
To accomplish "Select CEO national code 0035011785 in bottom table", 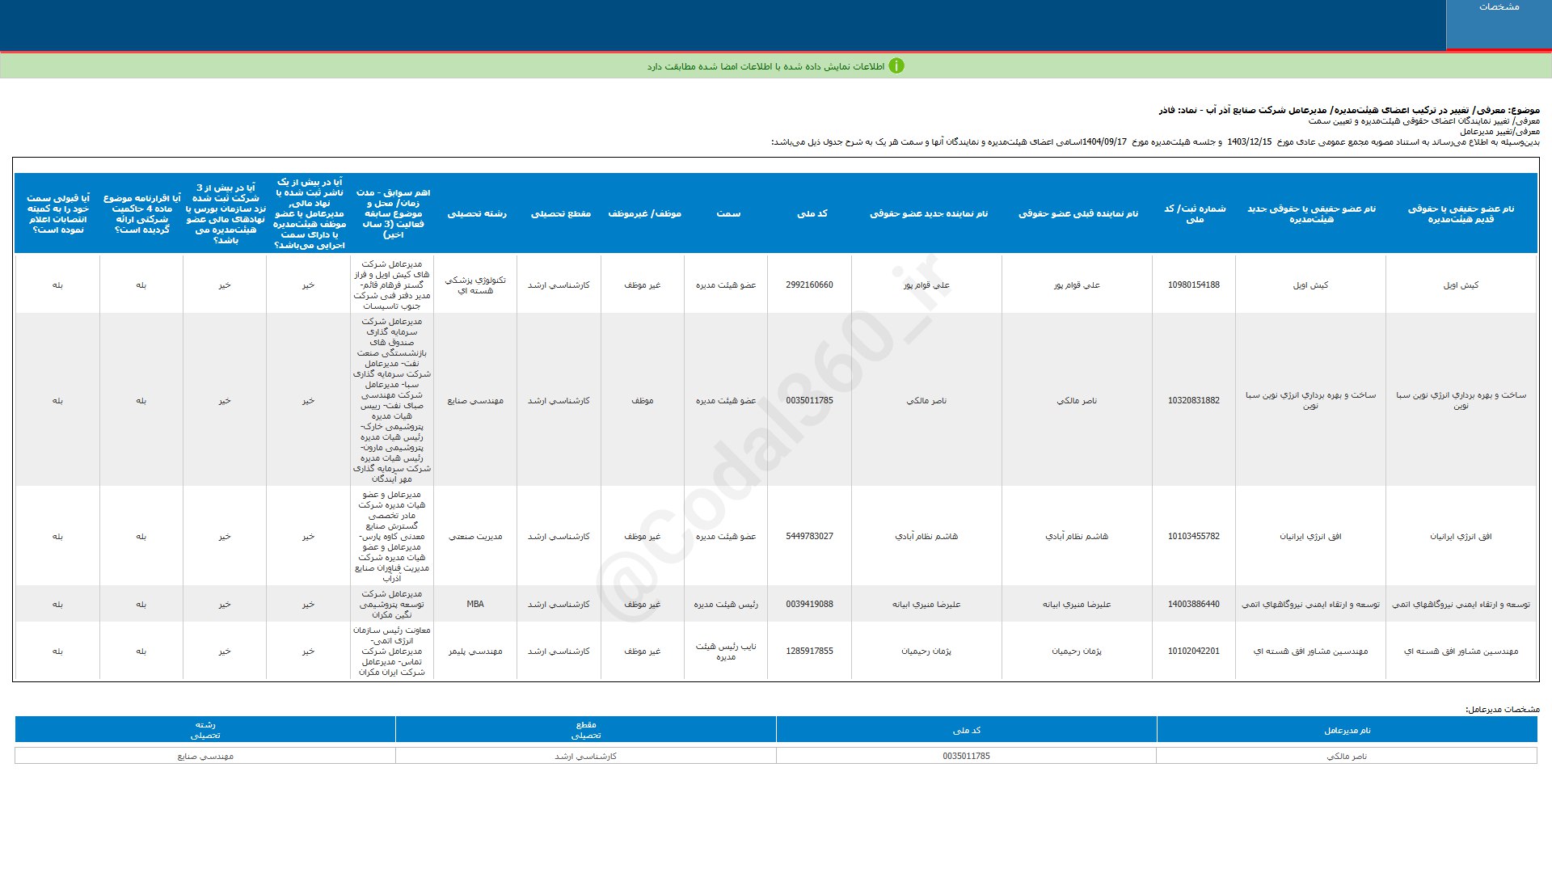I will 966,757.
